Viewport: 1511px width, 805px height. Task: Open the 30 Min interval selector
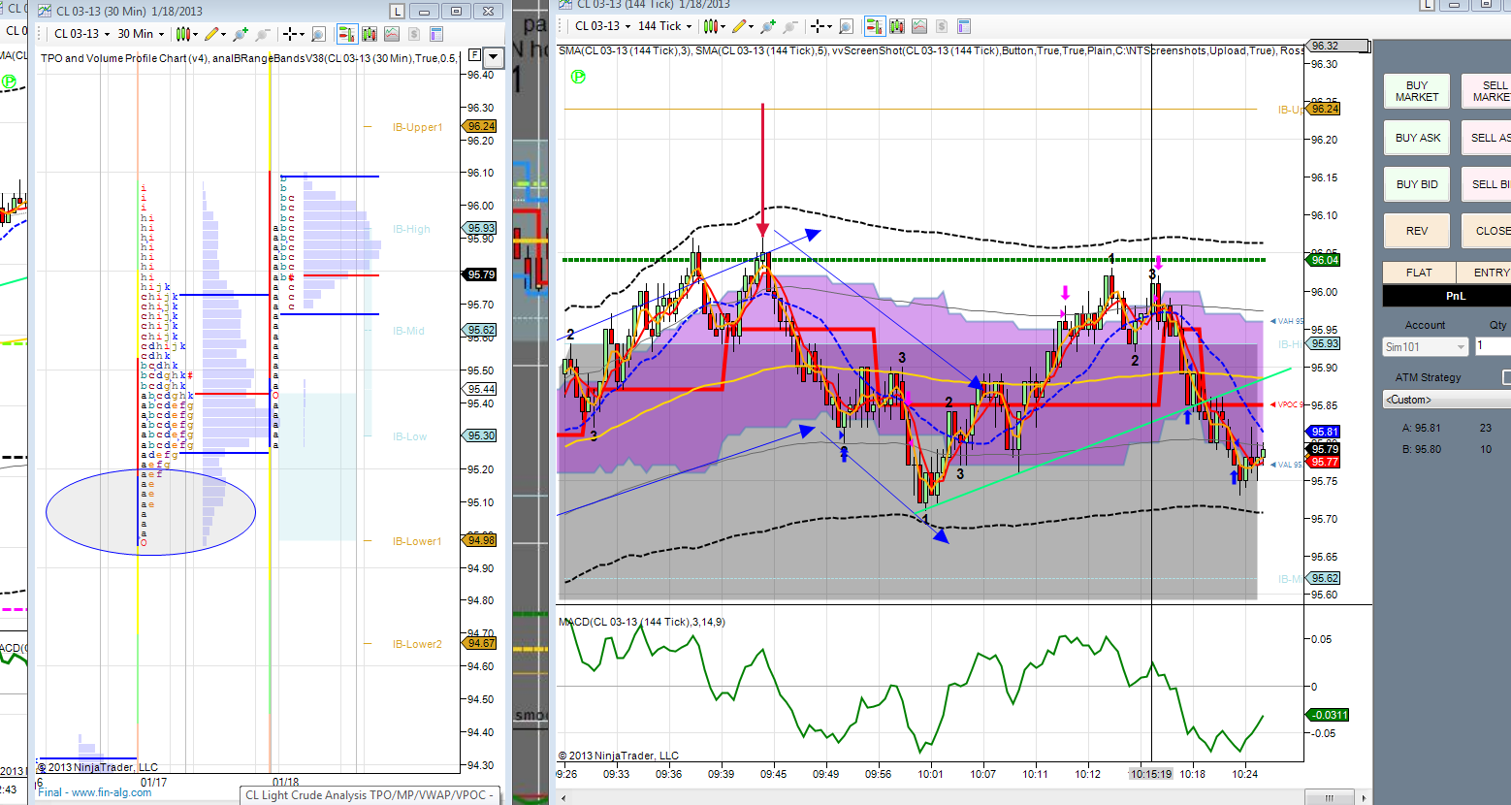pos(141,34)
